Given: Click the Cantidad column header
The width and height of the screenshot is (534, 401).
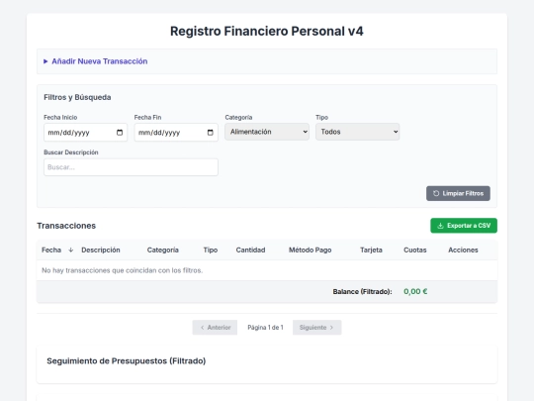Looking at the screenshot, I should coord(250,250).
